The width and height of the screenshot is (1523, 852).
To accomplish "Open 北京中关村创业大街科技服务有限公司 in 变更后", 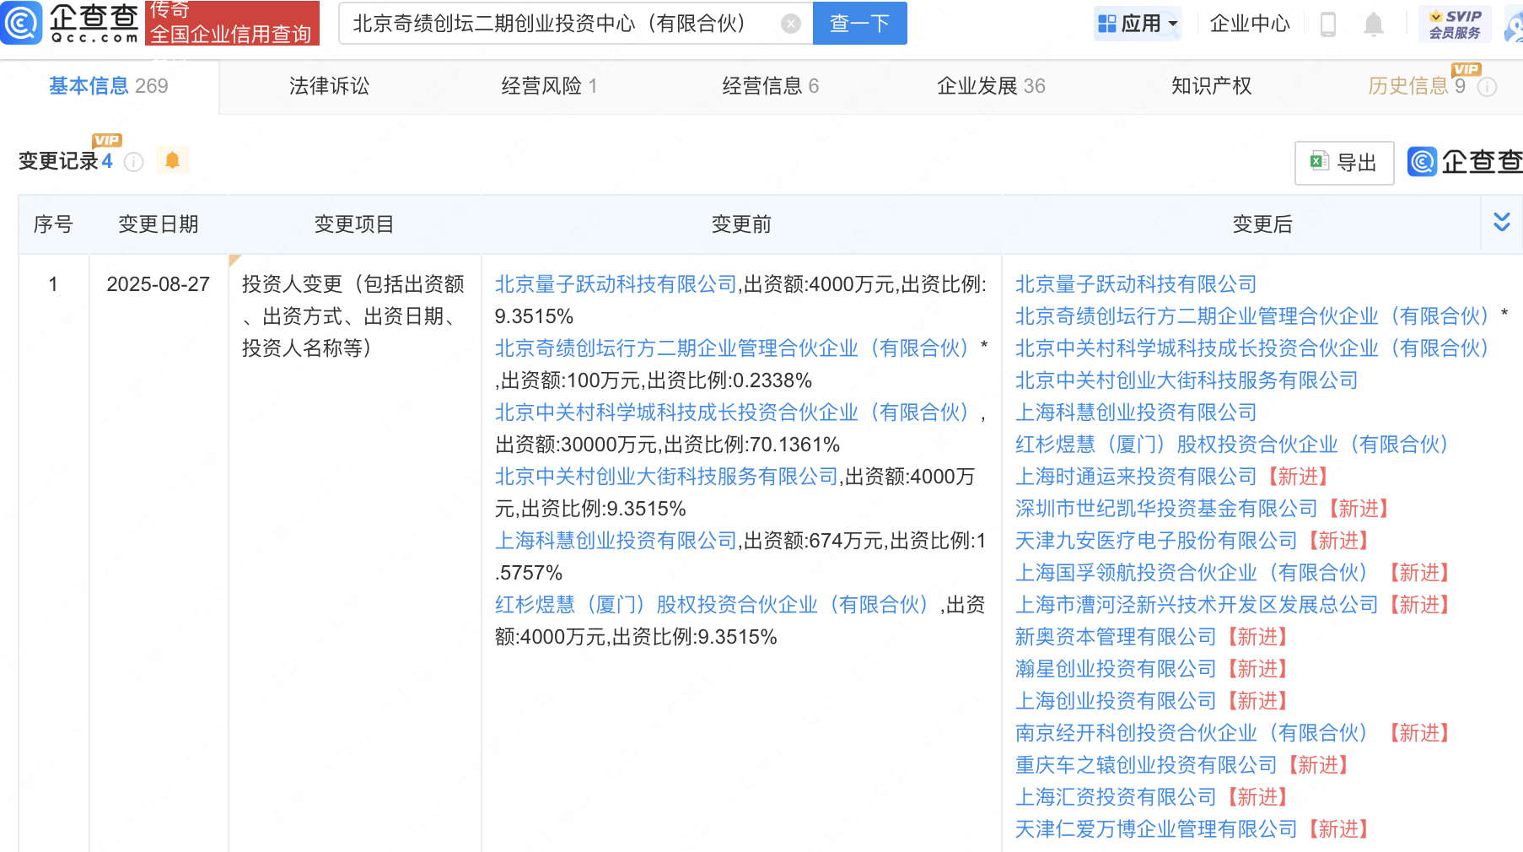I will 1187,380.
